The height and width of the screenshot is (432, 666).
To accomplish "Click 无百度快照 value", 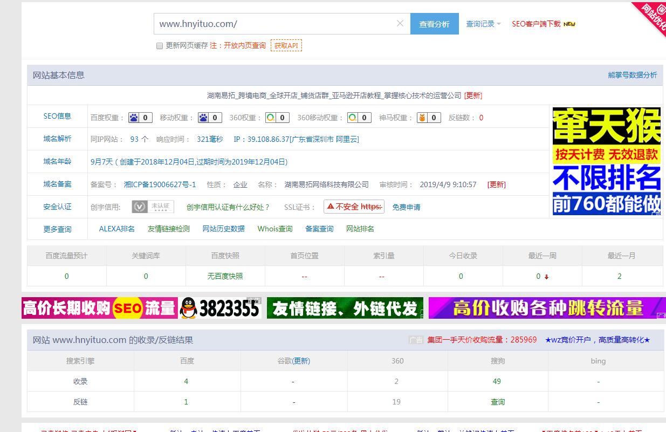I will tap(225, 276).
